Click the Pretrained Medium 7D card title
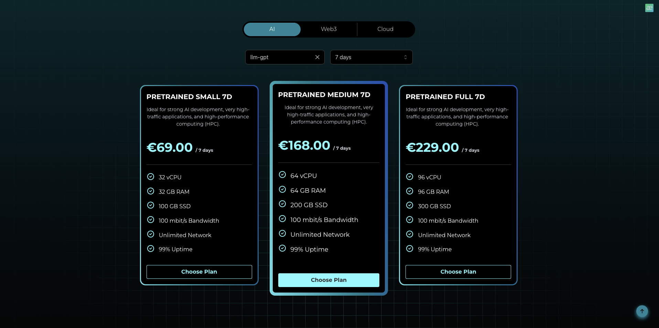659x328 pixels. coord(324,95)
